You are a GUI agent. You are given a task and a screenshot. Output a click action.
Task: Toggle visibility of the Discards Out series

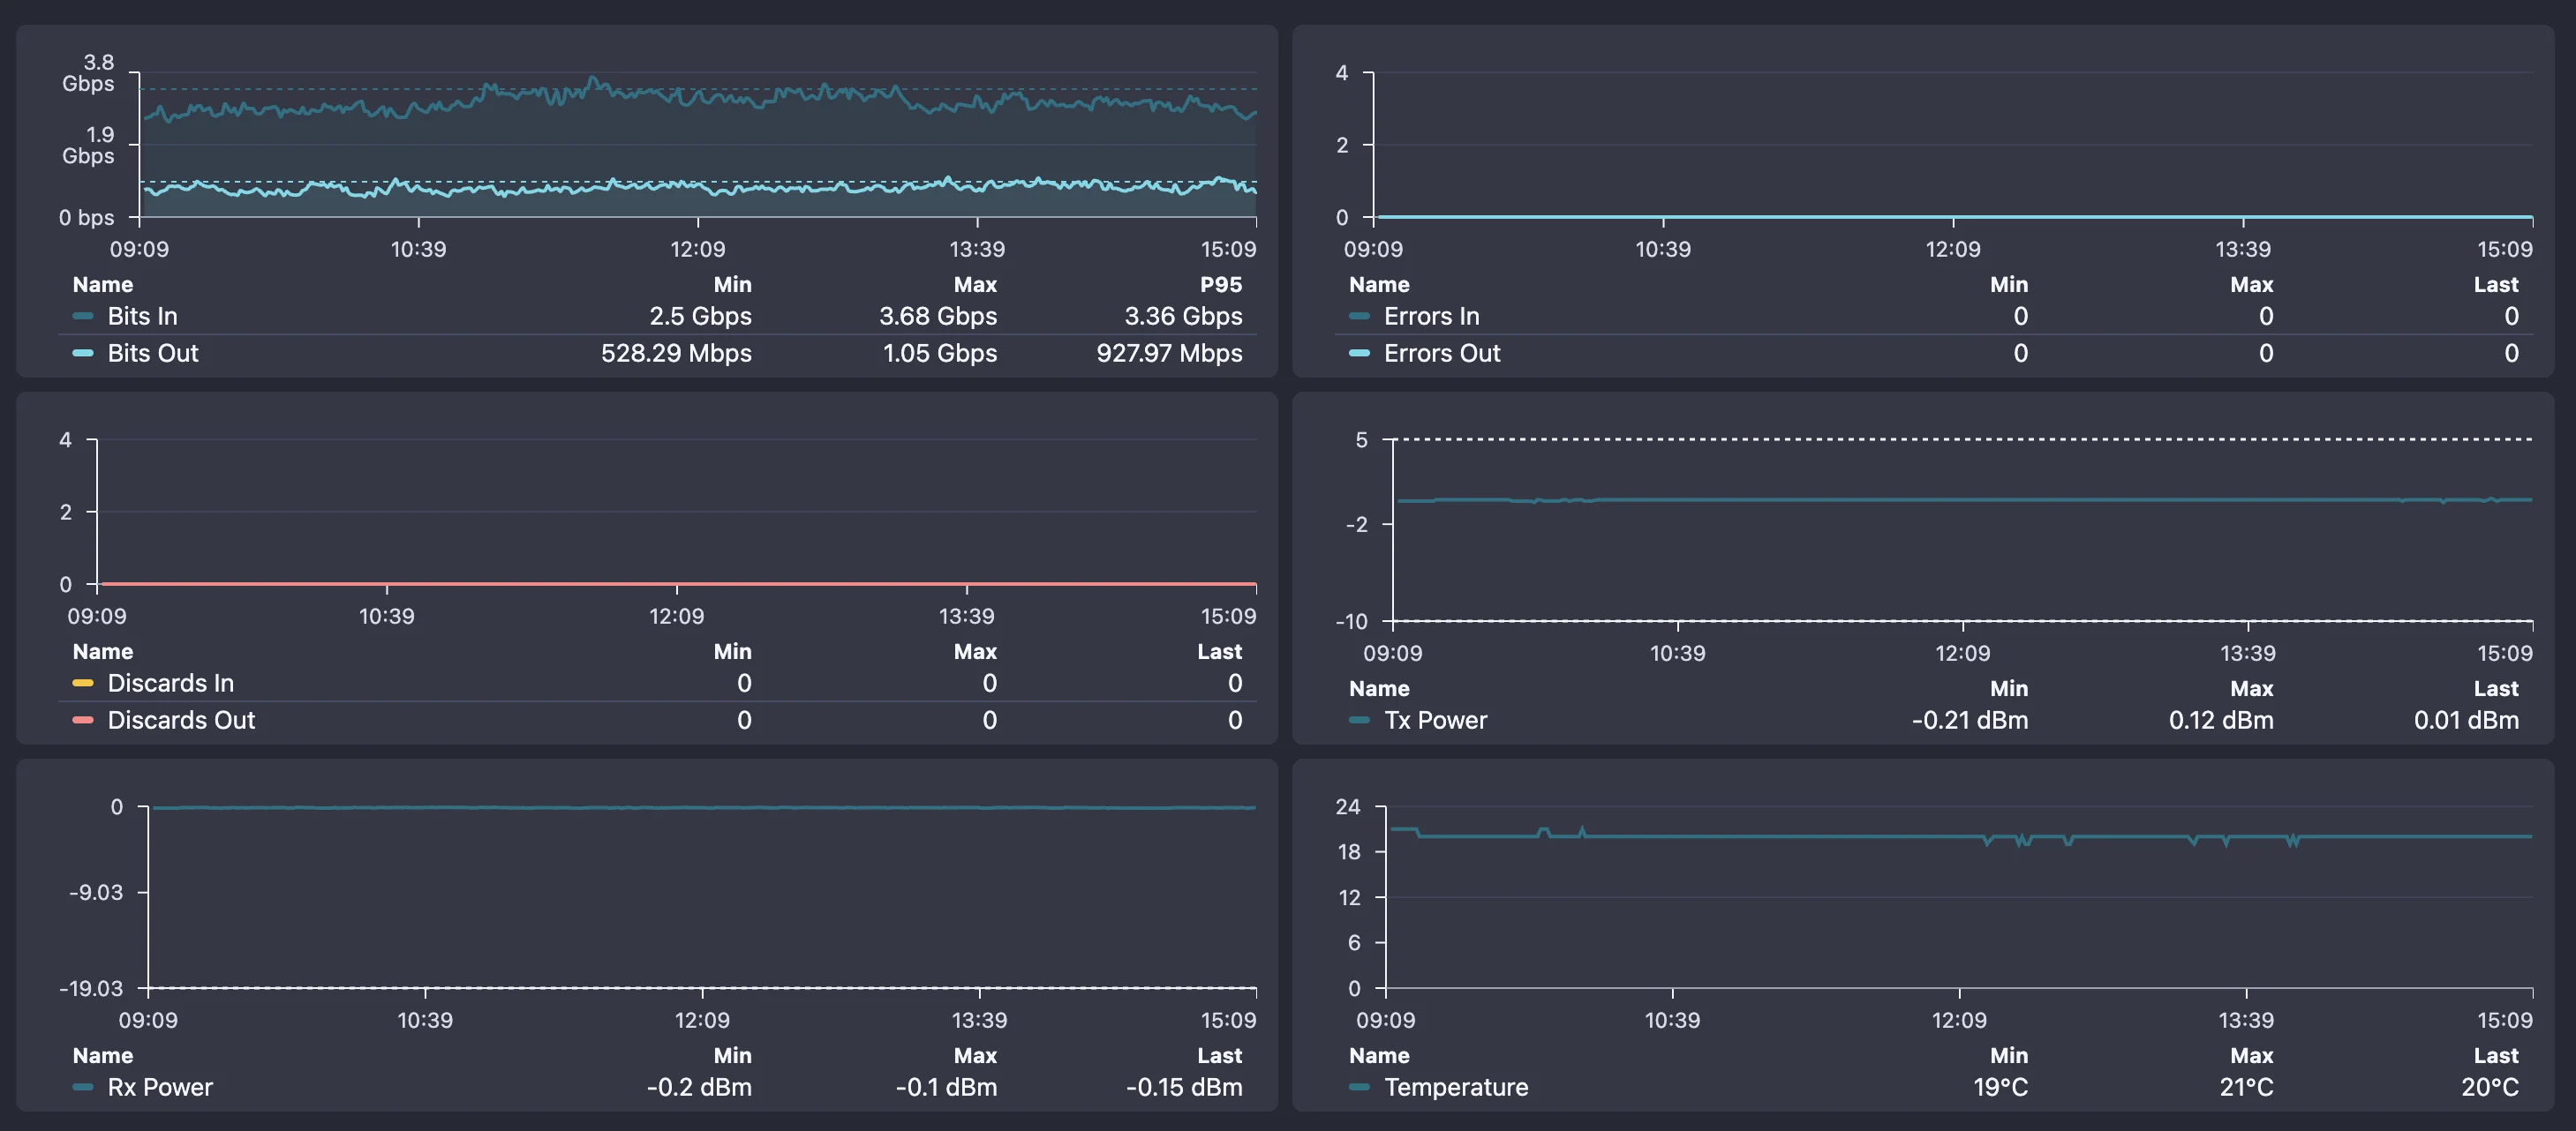click(180, 719)
